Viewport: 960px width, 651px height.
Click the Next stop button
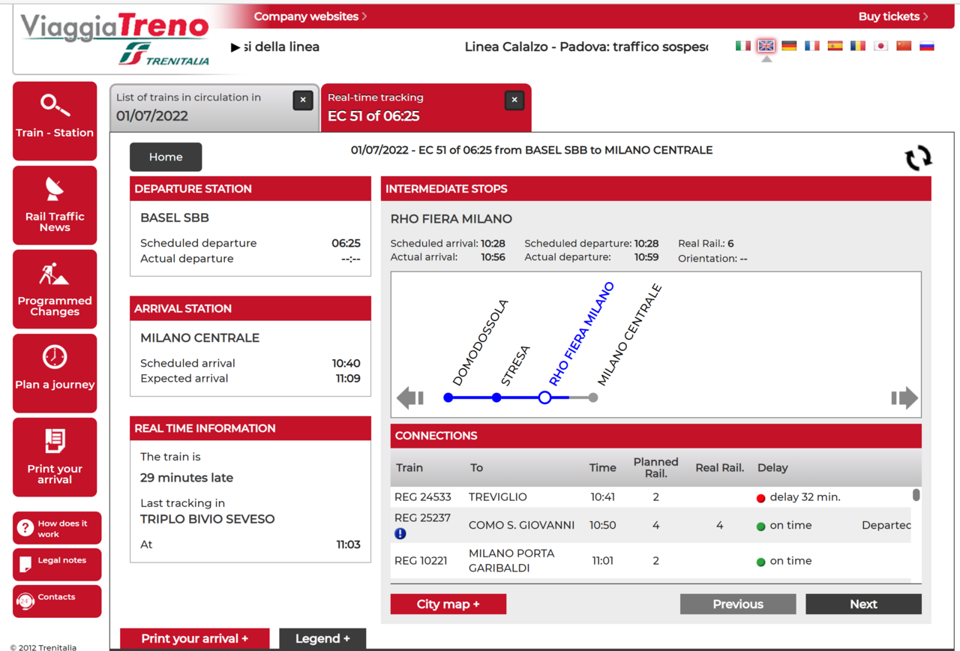[863, 604]
